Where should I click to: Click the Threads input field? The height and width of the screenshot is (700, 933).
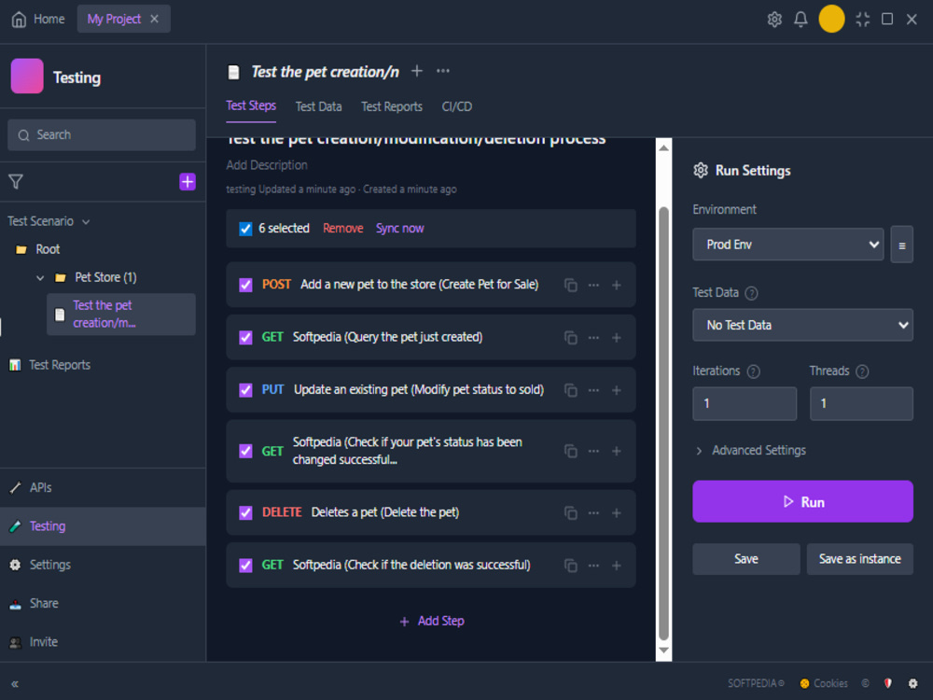tap(861, 403)
